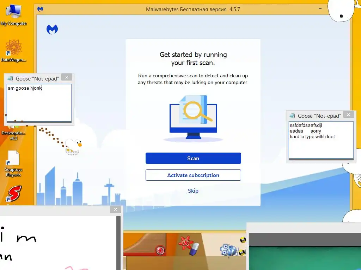361x270 pixels.
Task: Click the Malwarebytes logo in the window
Action: (52, 30)
